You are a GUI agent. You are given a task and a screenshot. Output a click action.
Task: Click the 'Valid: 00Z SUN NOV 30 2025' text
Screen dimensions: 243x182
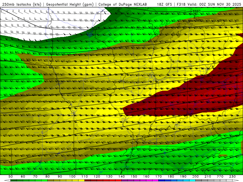coord(214,5)
